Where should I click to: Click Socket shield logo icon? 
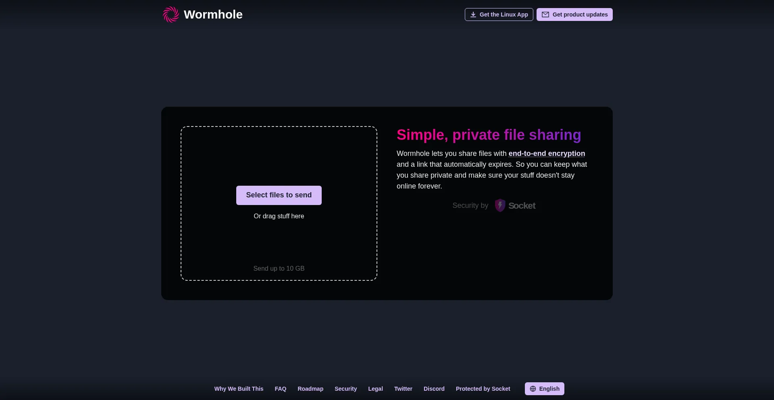pos(500,205)
